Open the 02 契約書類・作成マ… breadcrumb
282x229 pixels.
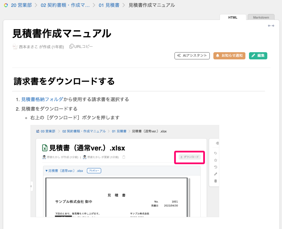tap(65, 5)
